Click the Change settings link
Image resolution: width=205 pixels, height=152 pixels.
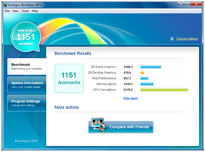[x=187, y=39]
